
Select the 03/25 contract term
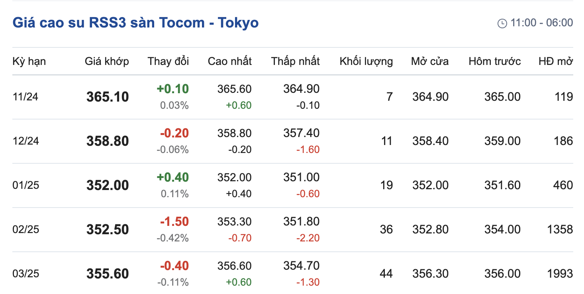point(26,274)
